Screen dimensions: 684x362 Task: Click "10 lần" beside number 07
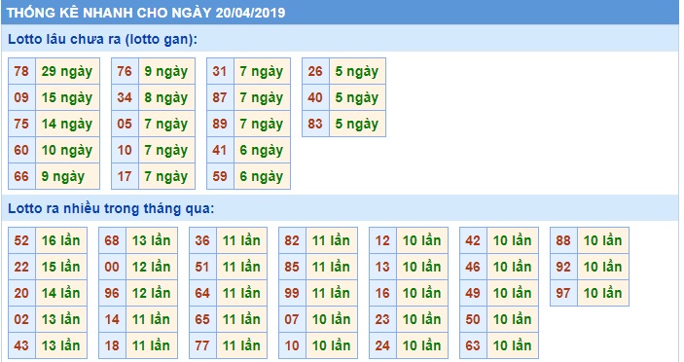tap(332, 319)
